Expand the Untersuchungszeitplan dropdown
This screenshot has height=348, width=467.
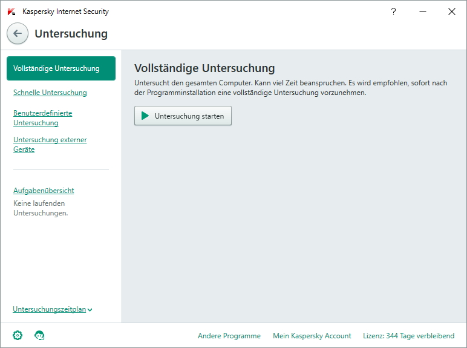pyautogui.click(x=53, y=309)
